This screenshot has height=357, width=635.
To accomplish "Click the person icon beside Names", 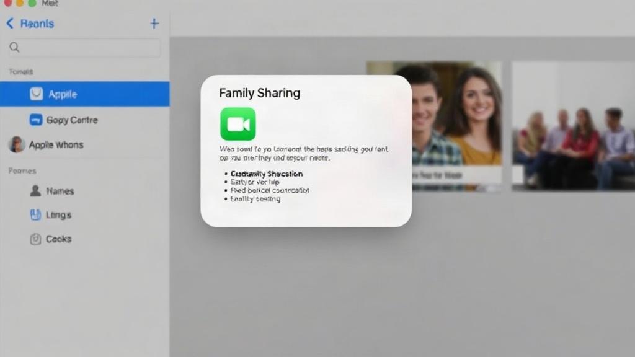I will (35, 191).
